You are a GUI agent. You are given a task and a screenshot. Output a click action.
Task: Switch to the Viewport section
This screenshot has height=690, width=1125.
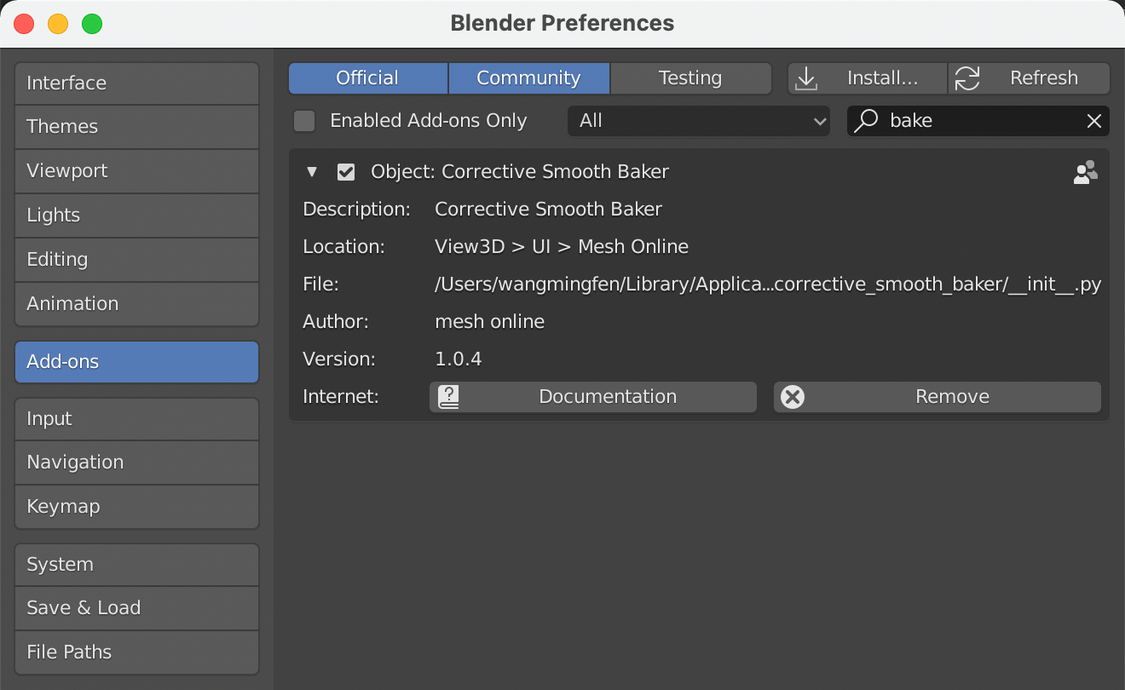[x=136, y=171]
